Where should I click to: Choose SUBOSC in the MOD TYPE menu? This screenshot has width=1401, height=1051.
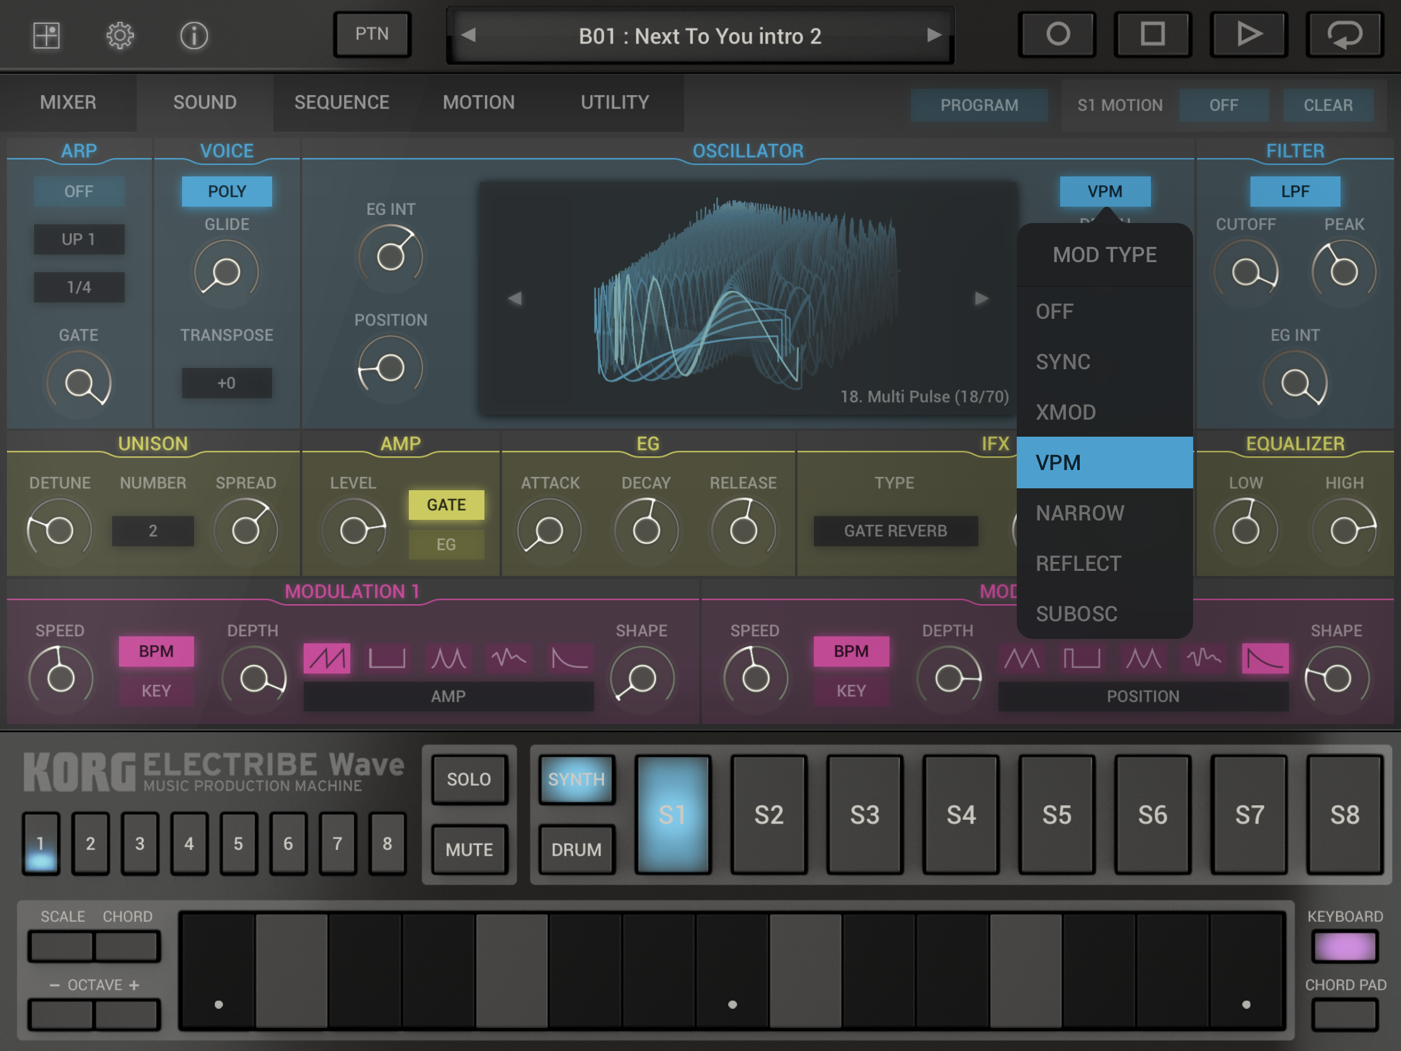click(1104, 614)
